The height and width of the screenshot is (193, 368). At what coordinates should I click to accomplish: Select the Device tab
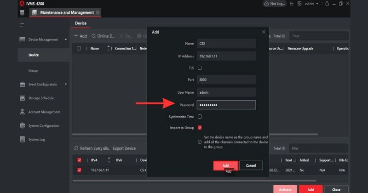81,23
